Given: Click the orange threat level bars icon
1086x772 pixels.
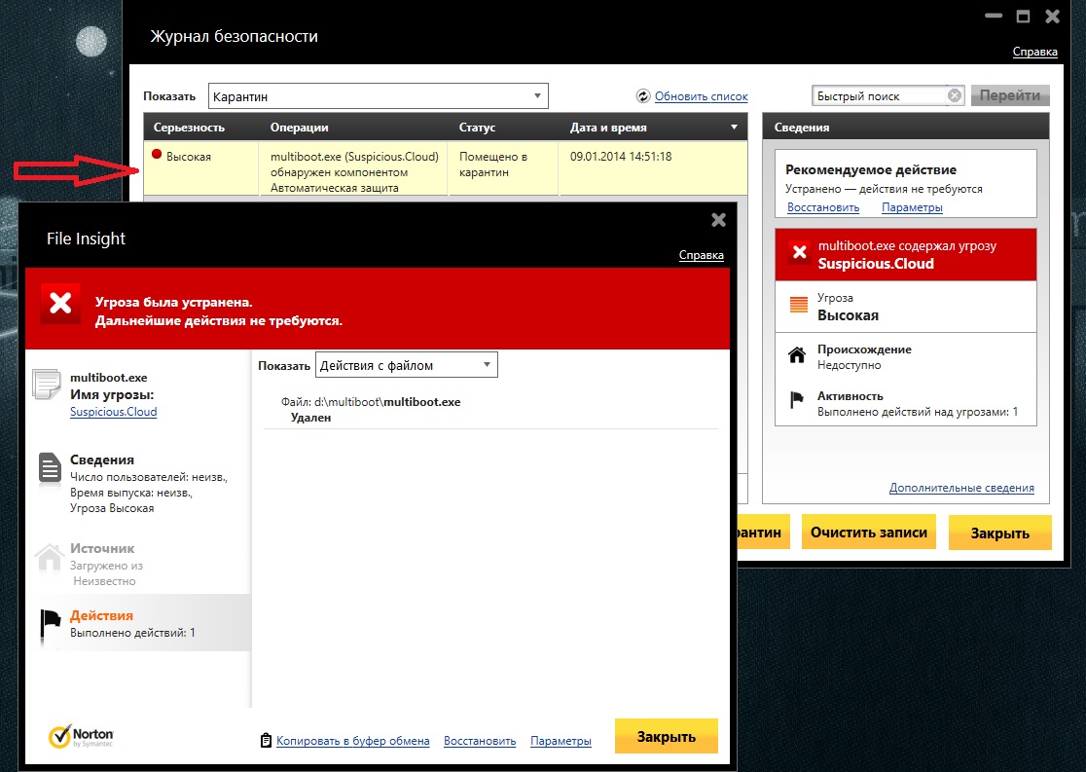Looking at the screenshot, I should point(799,305).
